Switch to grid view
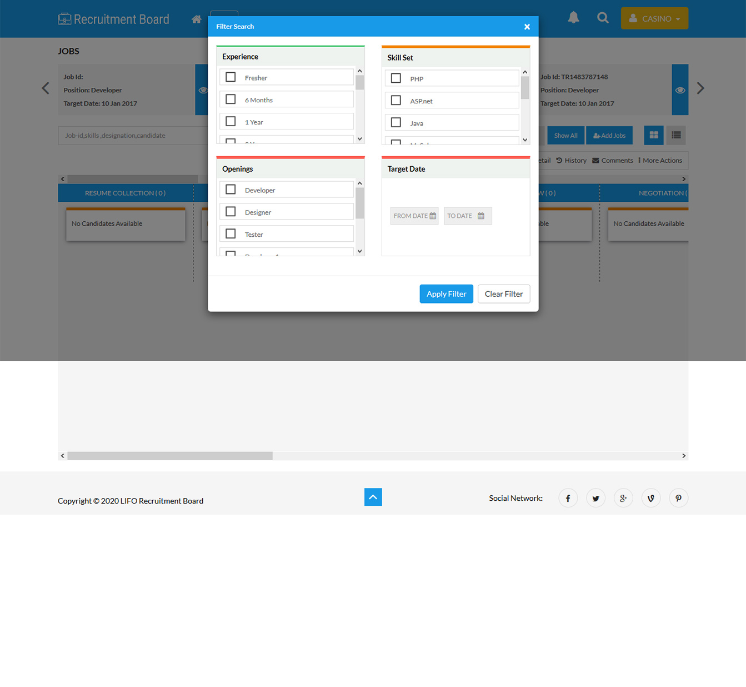 click(654, 135)
